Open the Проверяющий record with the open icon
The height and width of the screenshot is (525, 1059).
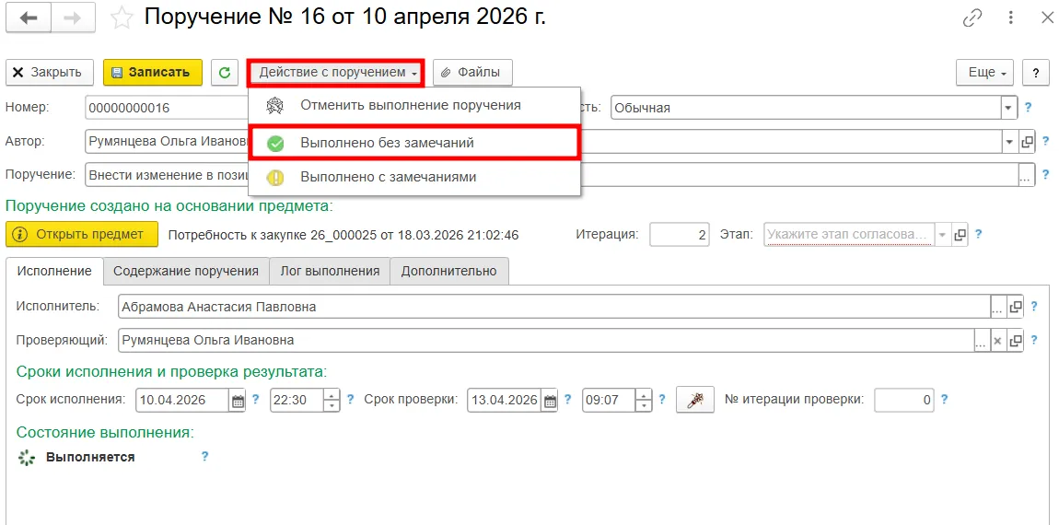[x=1015, y=341]
